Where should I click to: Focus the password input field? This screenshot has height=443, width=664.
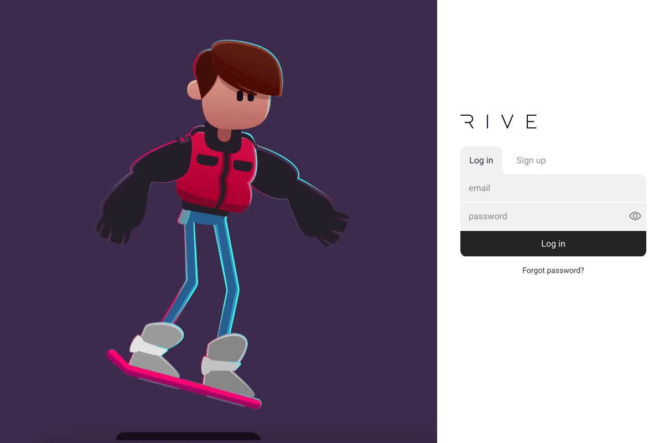coord(553,217)
